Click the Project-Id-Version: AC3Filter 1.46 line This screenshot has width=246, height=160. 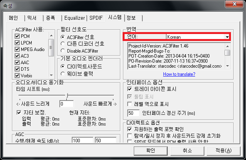pos(158,46)
